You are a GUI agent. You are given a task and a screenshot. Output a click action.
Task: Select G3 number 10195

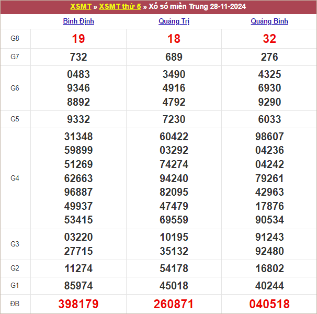[174, 237]
